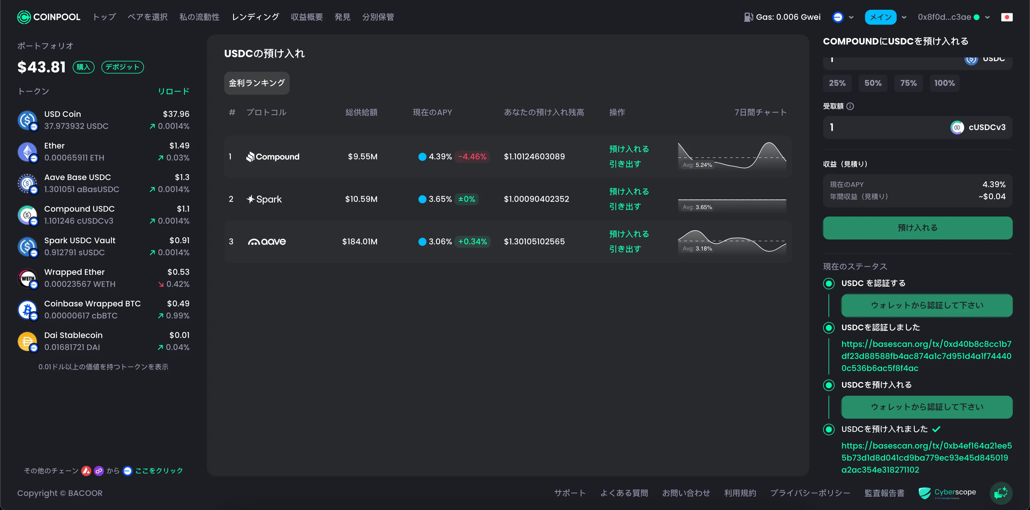Click the メイン button
This screenshot has height=510, width=1030.
(881, 17)
